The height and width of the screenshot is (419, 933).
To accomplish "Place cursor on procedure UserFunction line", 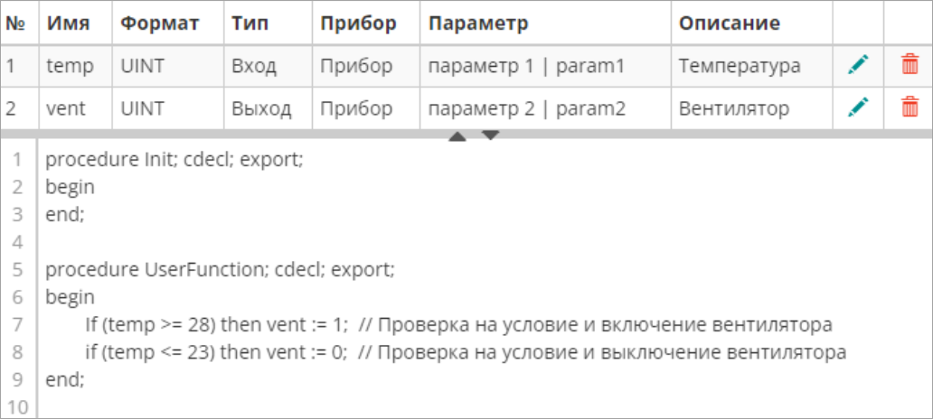I will point(221,270).
